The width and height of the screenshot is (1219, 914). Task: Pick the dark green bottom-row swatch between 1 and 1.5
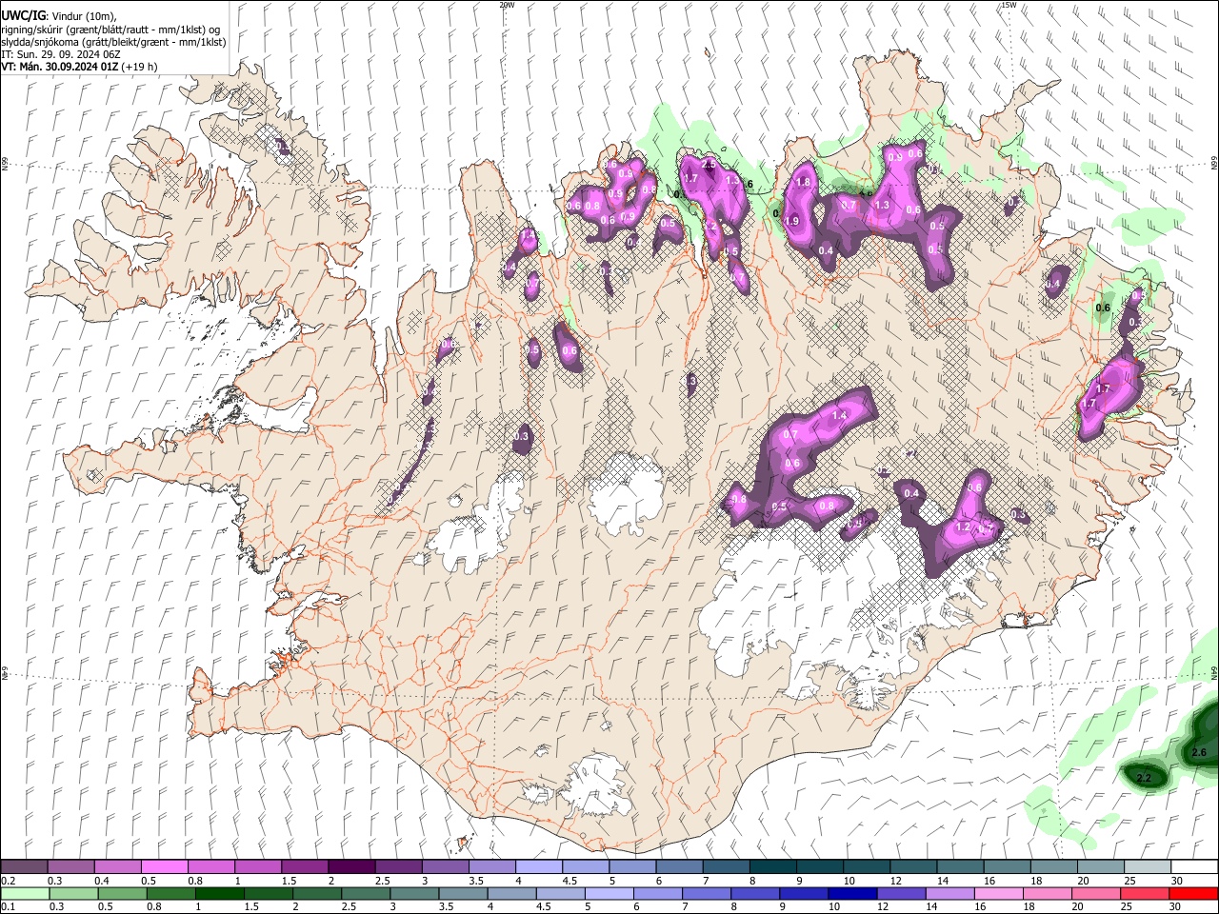click(211, 893)
